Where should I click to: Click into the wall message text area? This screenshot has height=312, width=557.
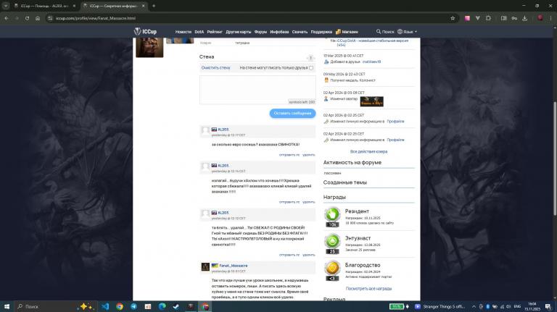coord(257,90)
